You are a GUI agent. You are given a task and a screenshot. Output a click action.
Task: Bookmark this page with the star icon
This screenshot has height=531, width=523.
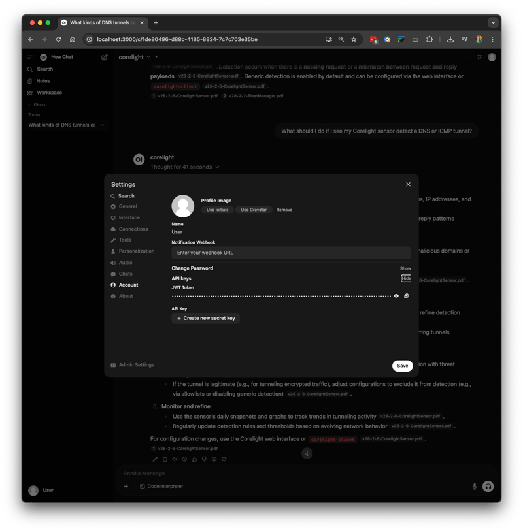point(354,39)
